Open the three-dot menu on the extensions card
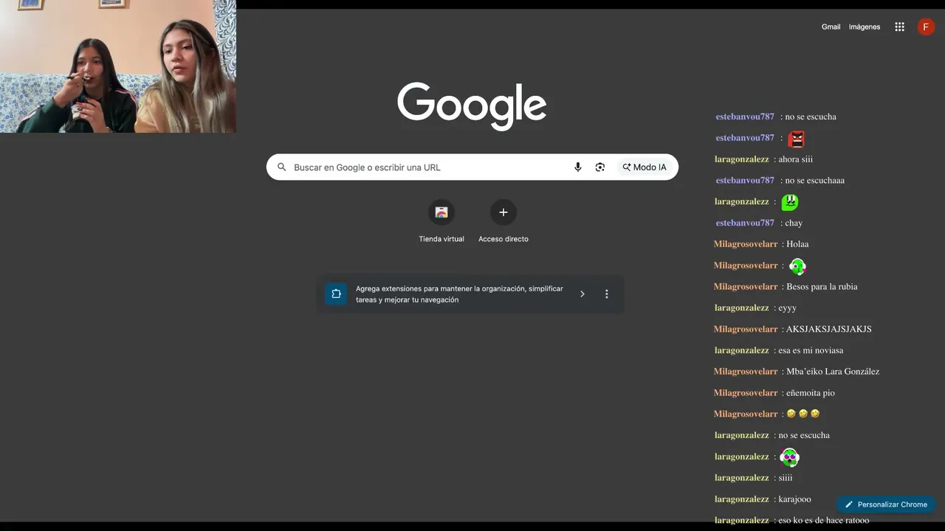This screenshot has height=531, width=945. coord(607,294)
